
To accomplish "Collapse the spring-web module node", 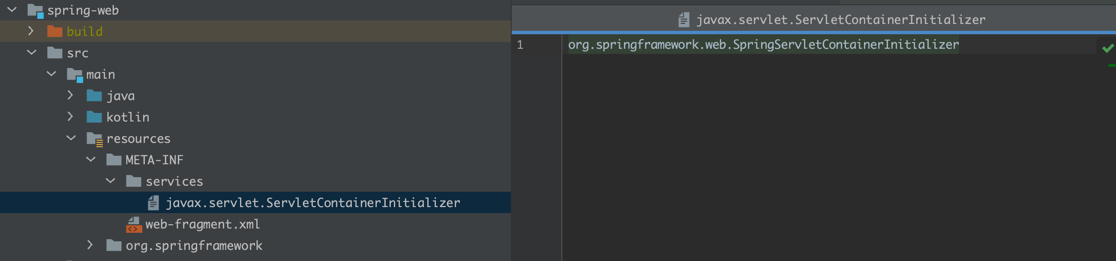I will coord(12,9).
